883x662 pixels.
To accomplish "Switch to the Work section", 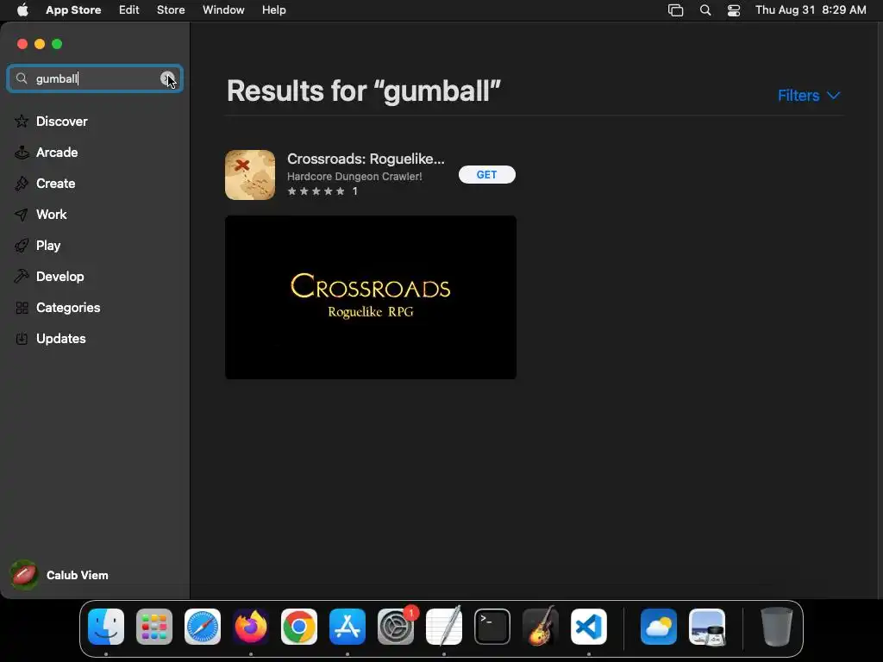I will click(x=51, y=215).
